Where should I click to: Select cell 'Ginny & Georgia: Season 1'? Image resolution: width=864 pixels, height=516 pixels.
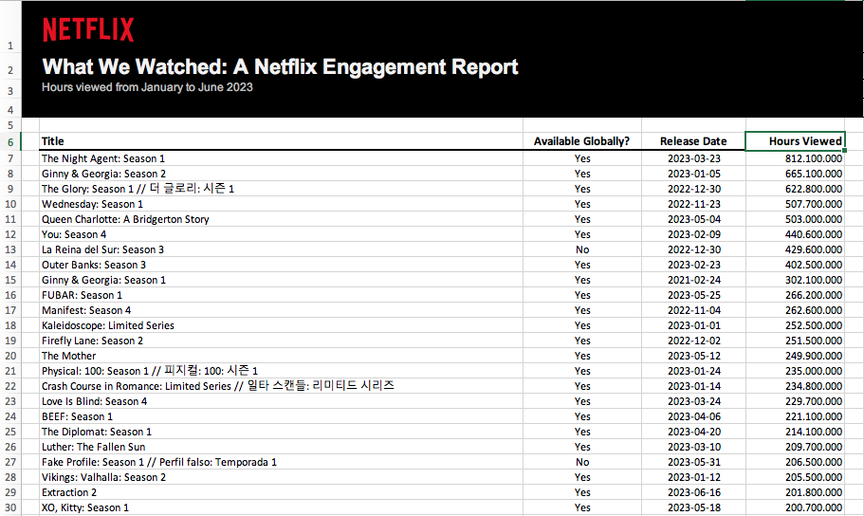pos(281,280)
